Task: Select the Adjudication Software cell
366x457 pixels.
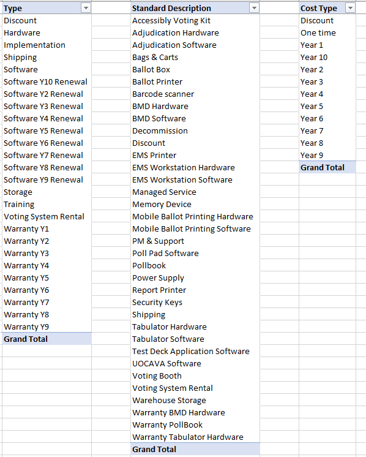Action: (x=195, y=45)
